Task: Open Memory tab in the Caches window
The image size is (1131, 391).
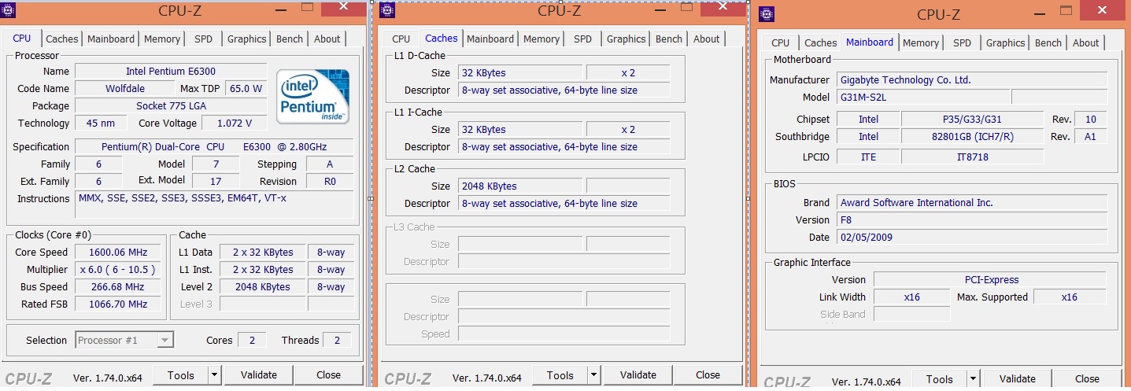Action: pos(541,39)
